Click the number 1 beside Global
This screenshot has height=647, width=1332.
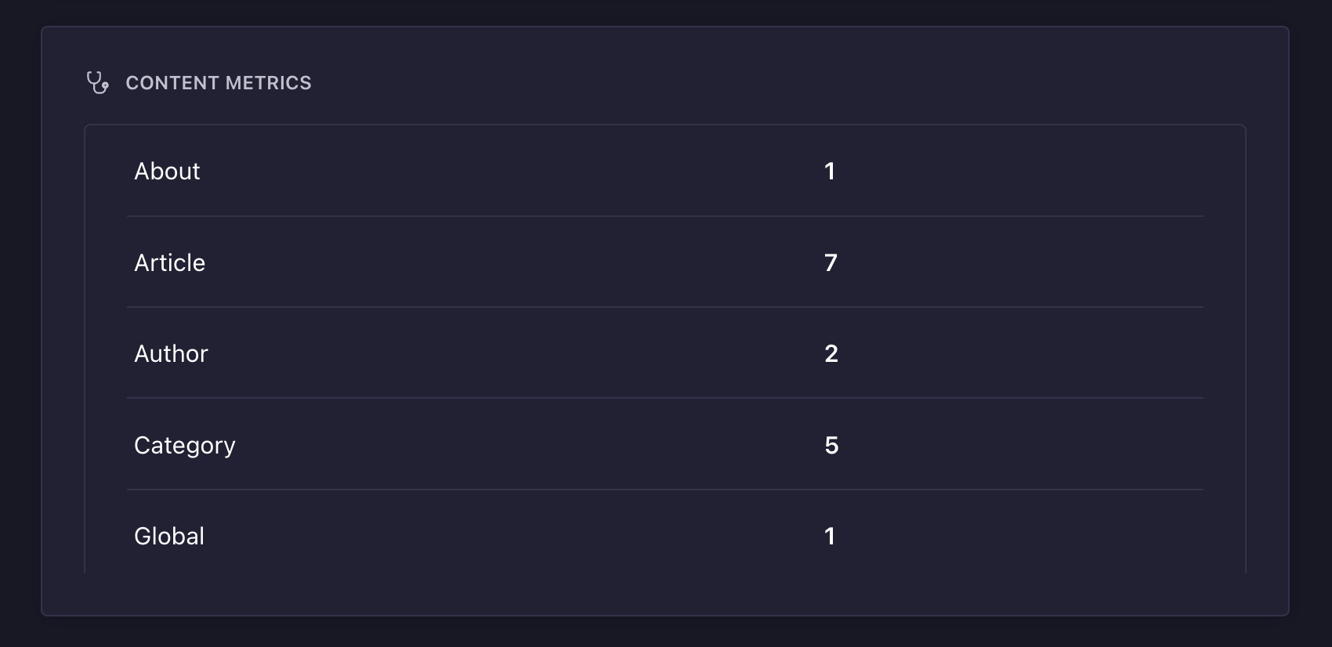[831, 536]
